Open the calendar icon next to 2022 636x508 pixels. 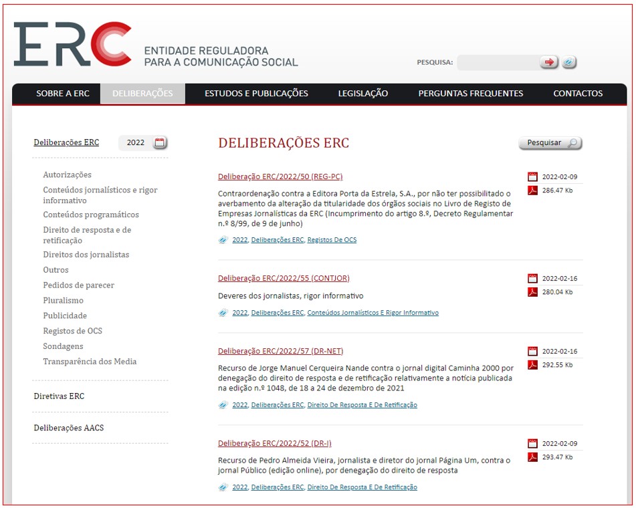[x=159, y=142]
